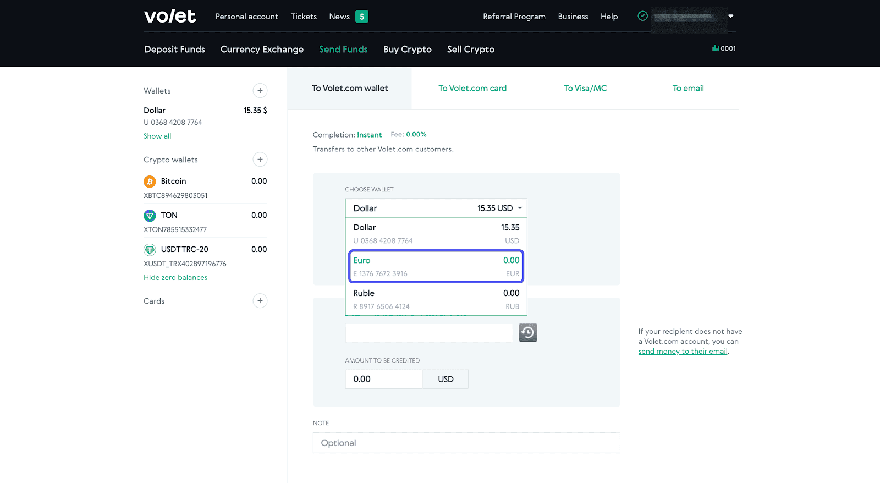Click the 15.35 $ balance in sidebar
Viewport: 880px width, 483px height.
click(x=255, y=111)
